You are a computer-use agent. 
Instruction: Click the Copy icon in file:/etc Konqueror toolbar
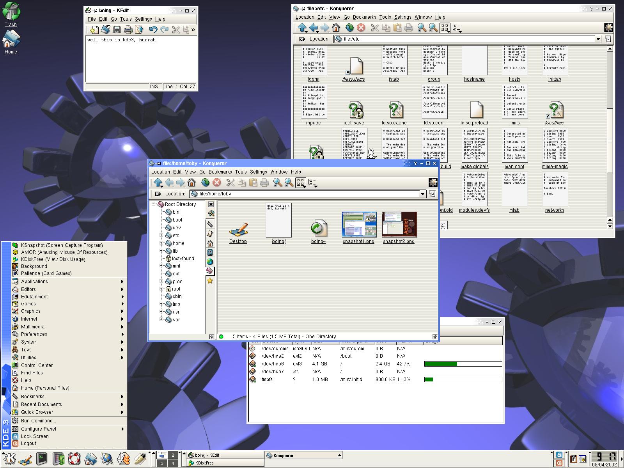click(x=386, y=28)
